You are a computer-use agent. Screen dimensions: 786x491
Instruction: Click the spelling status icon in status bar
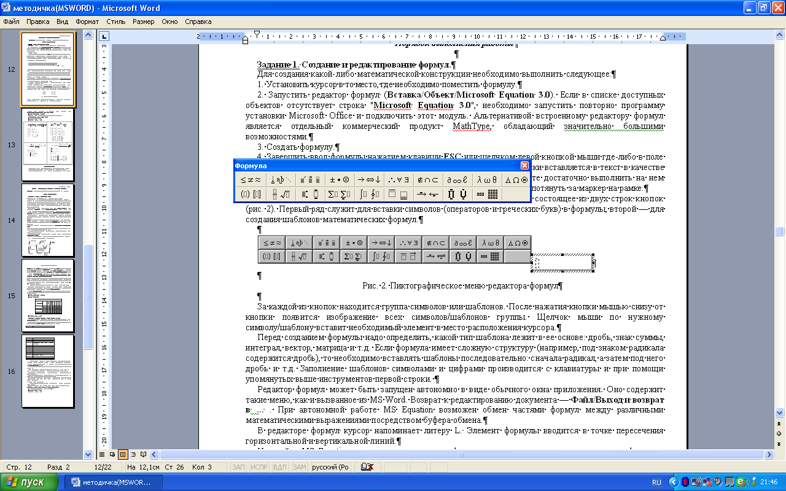(x=367, y=467)
